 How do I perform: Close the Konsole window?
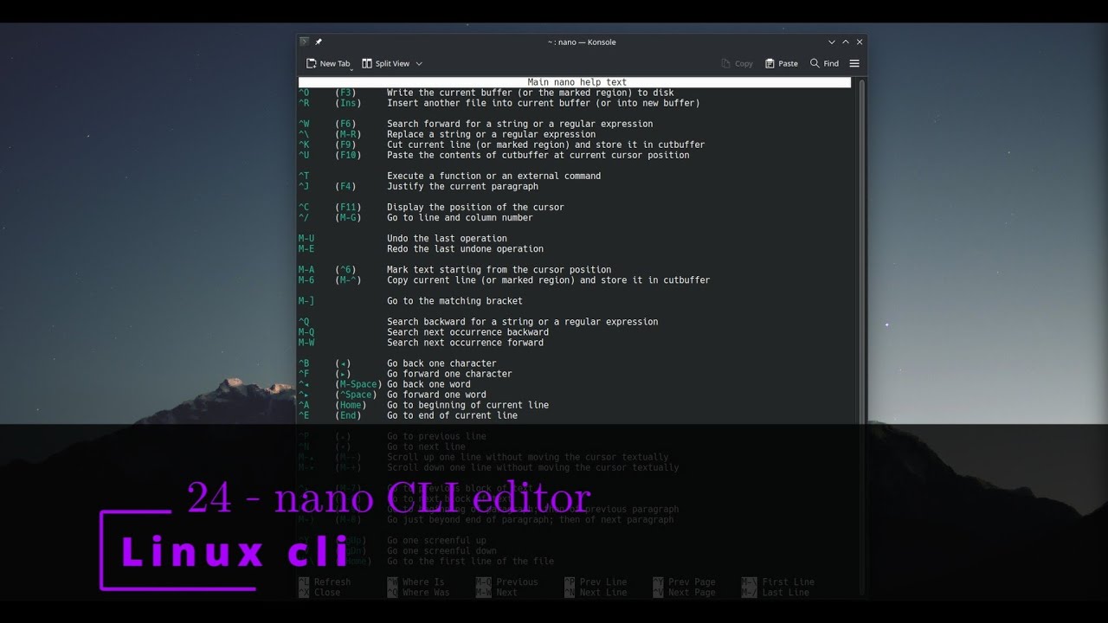860,42
